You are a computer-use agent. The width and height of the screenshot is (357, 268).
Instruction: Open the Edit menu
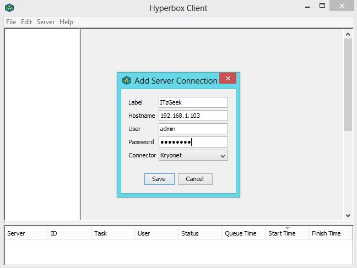26,22
